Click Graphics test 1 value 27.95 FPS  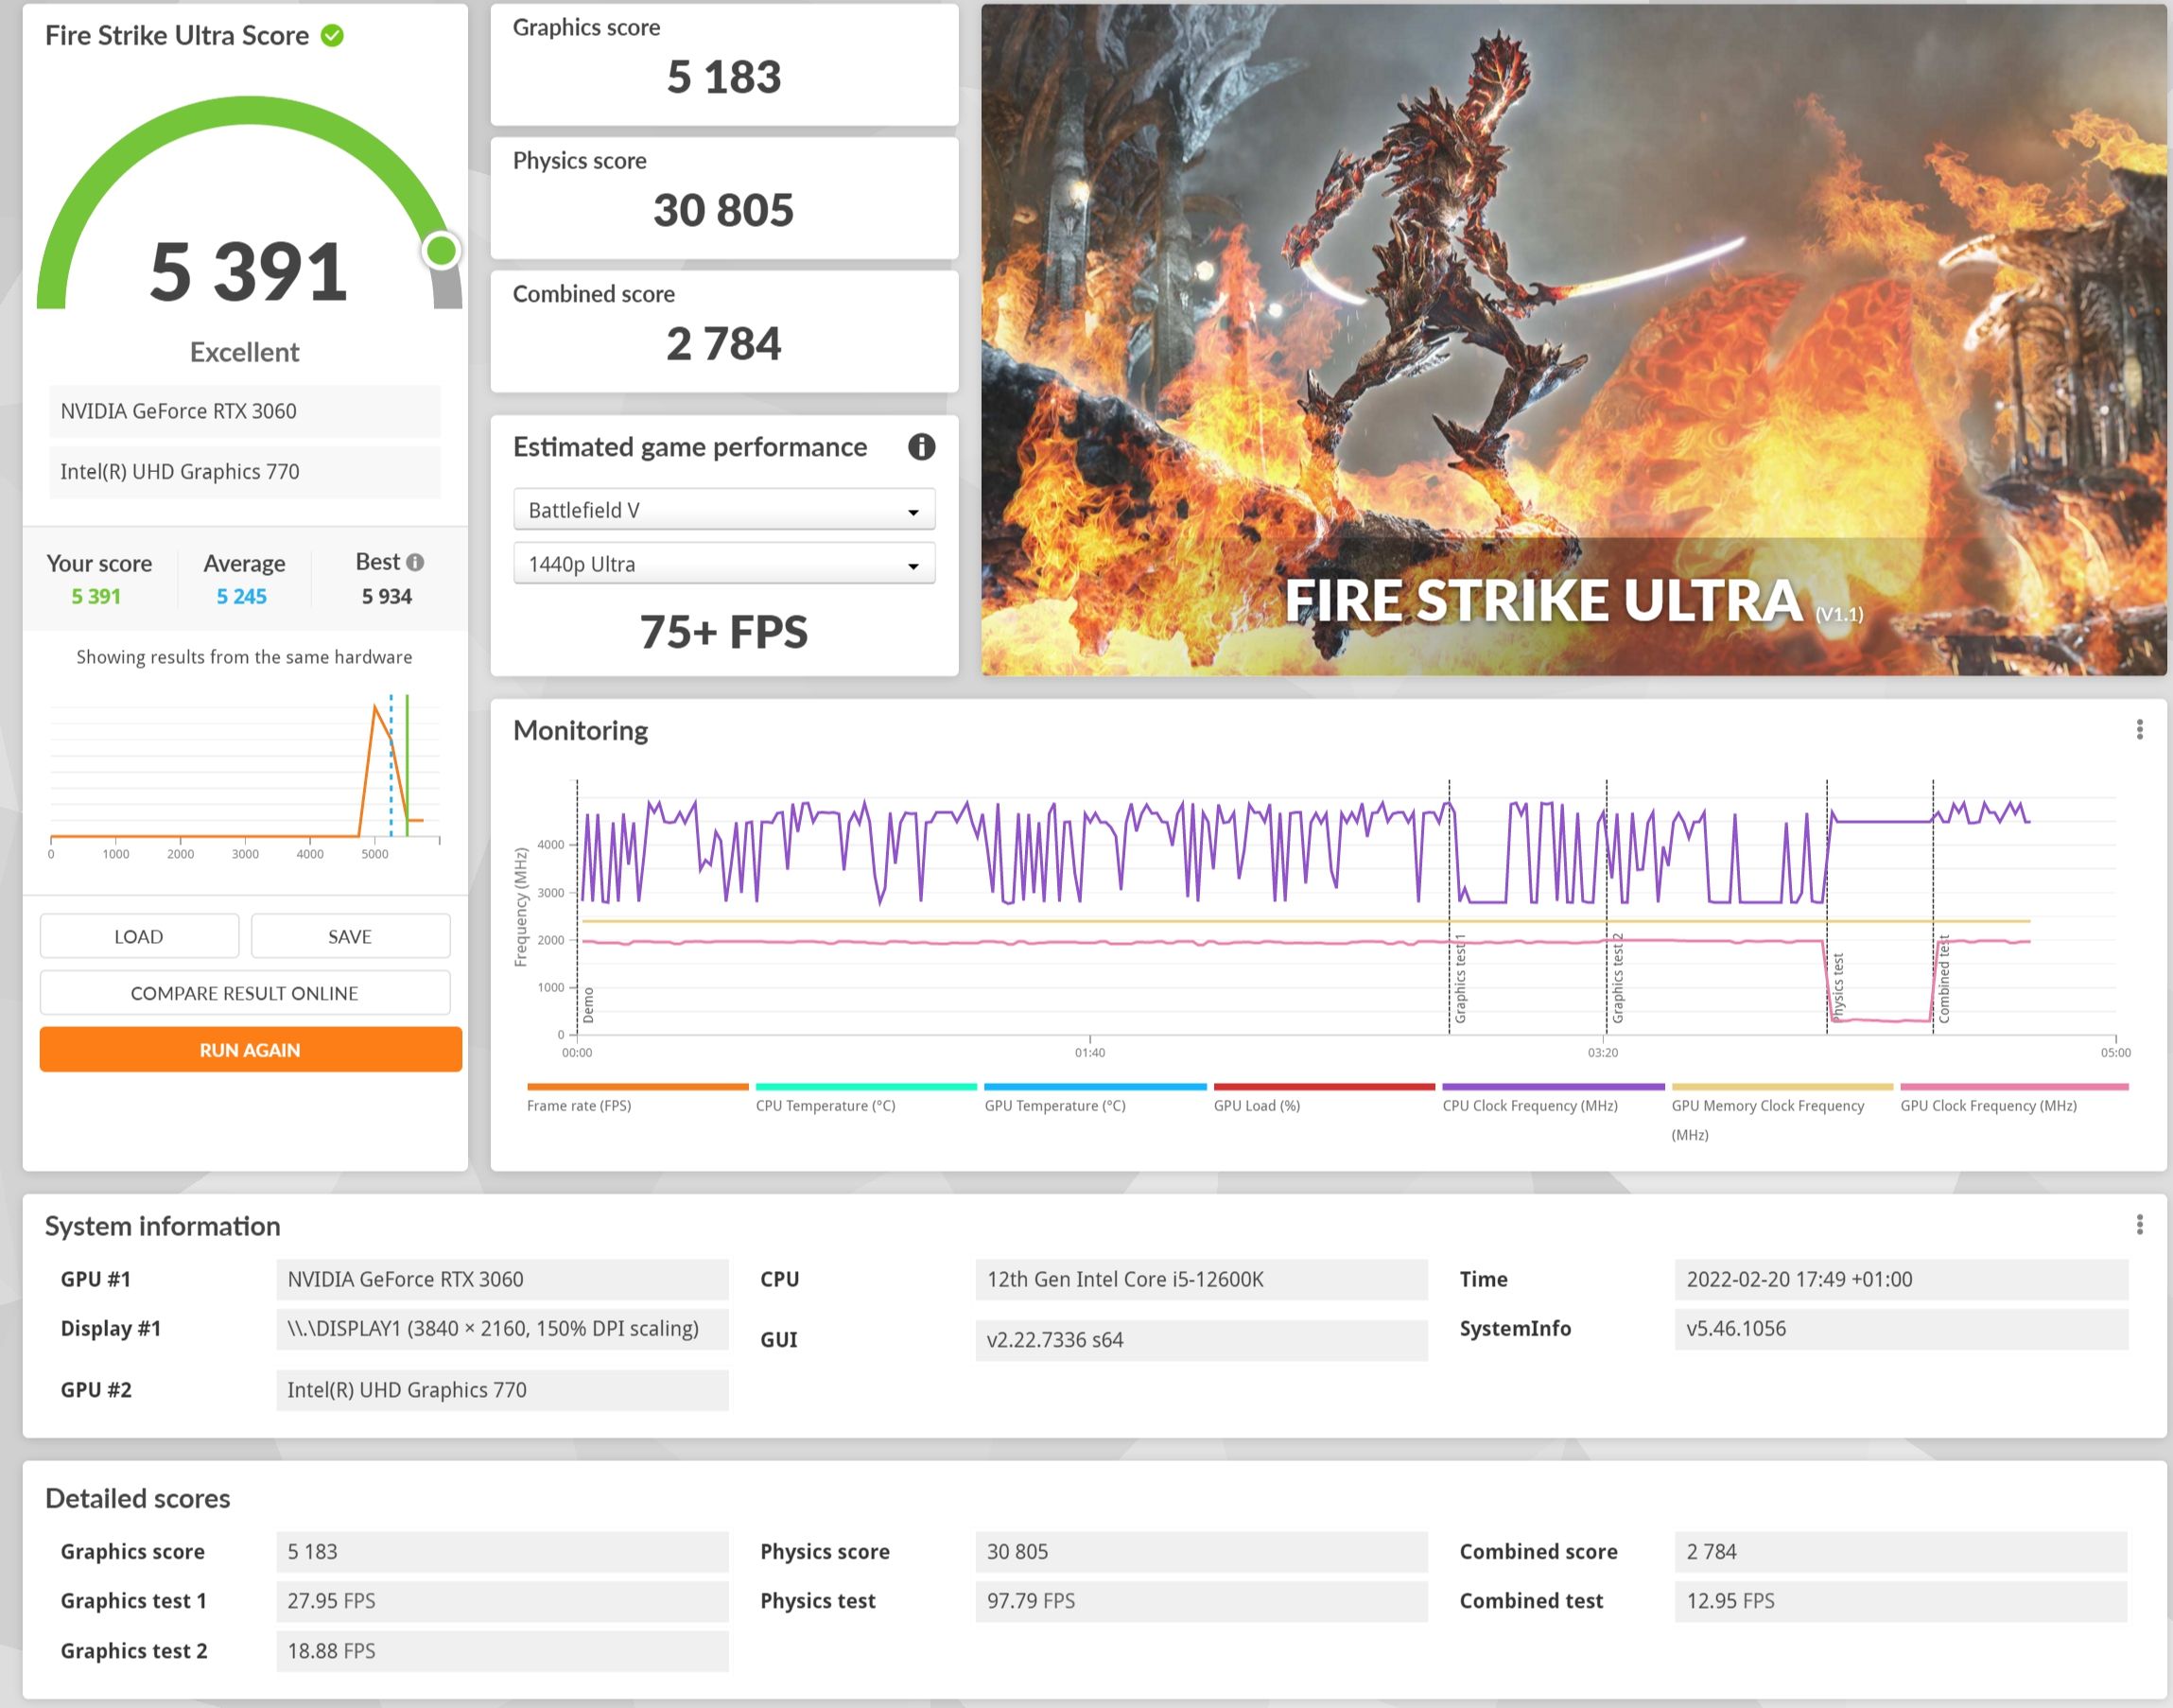[502, 1601]
